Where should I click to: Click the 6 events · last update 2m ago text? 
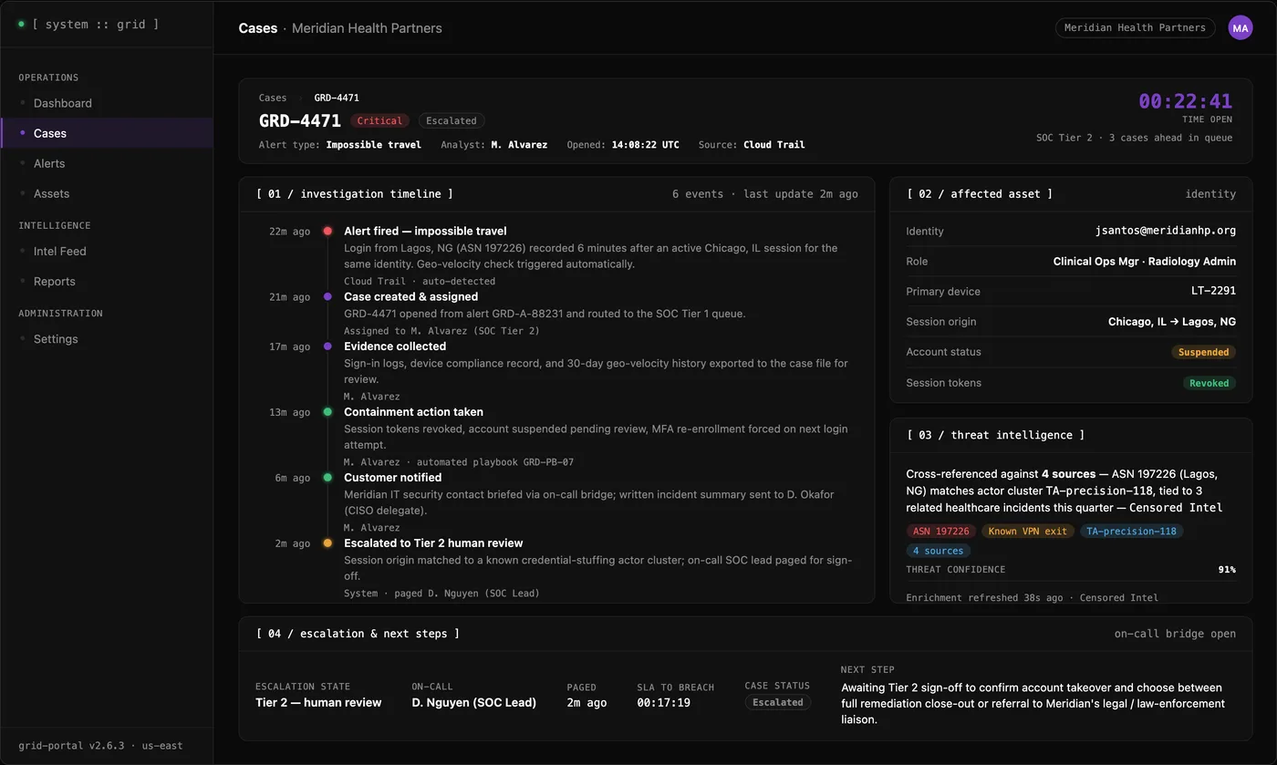(765, 194)
